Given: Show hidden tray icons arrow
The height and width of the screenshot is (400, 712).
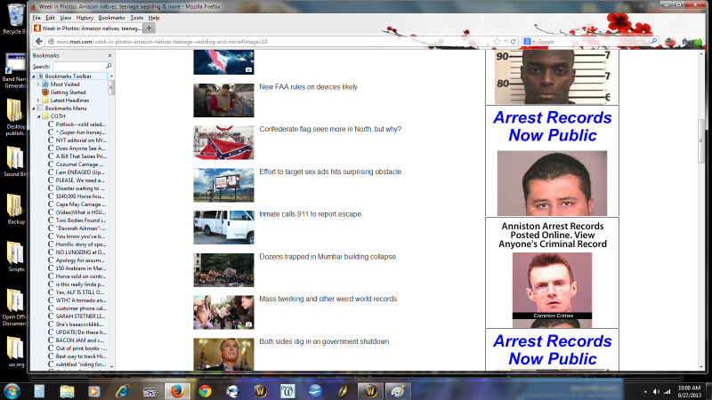Looking at the screenshot, I should tap(645, 391).
